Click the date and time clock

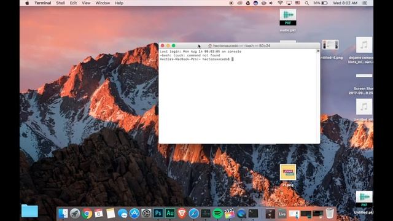[x=345, y=3]
